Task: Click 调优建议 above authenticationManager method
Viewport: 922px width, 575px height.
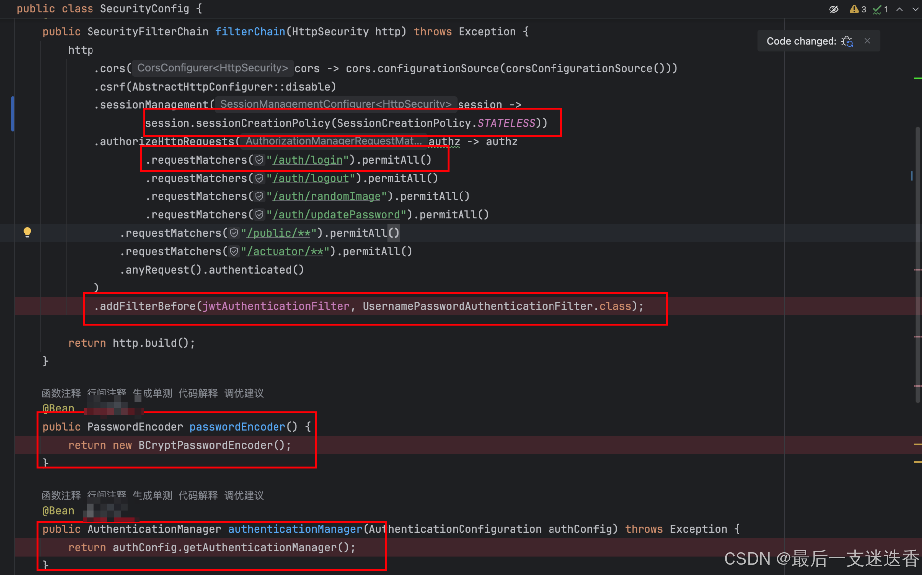Action: point(244,495)
